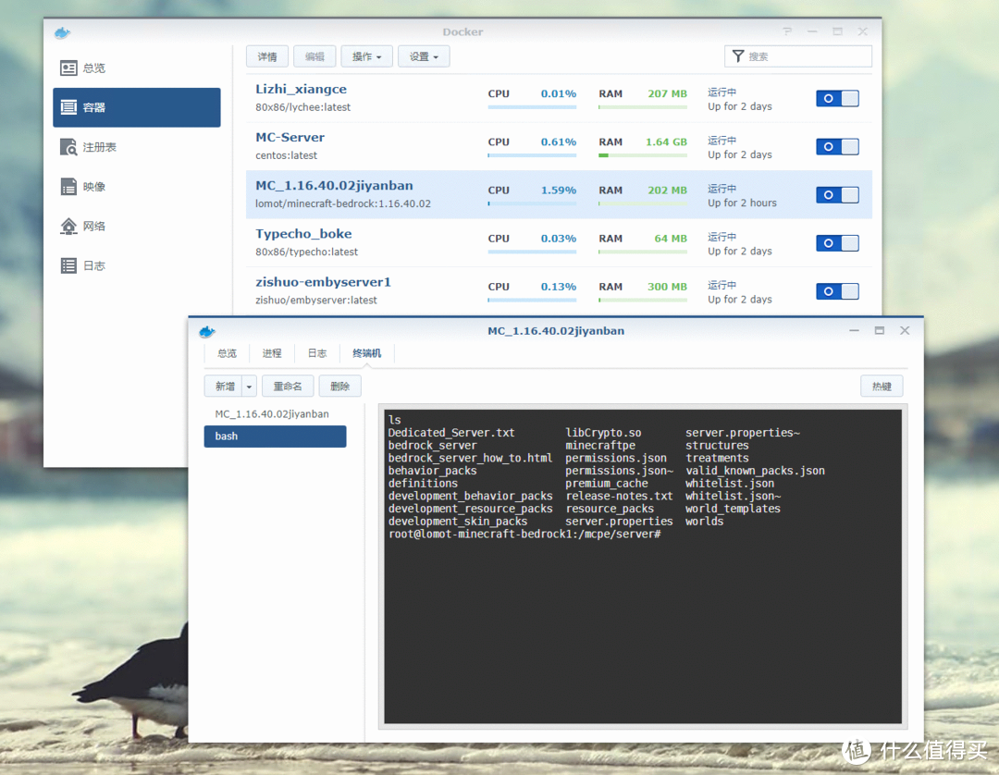The height and width of the screenshot is (775, 999).
Task: Select the MC-Server container name
Action: [290, 138]
